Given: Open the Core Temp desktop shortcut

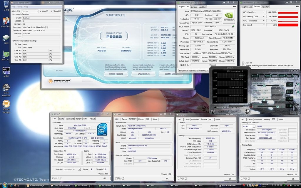Looking at the screenshot, I should pyautogui.click(x=6, y=22).
